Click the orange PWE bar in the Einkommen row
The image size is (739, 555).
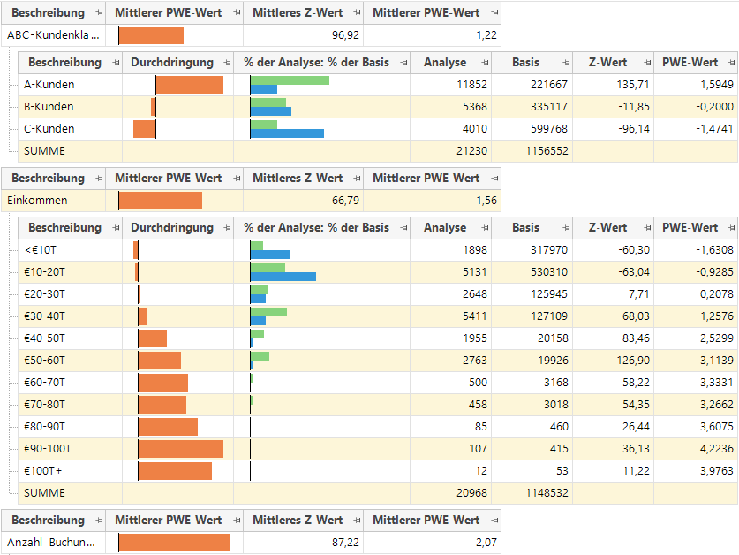(160, 201)
